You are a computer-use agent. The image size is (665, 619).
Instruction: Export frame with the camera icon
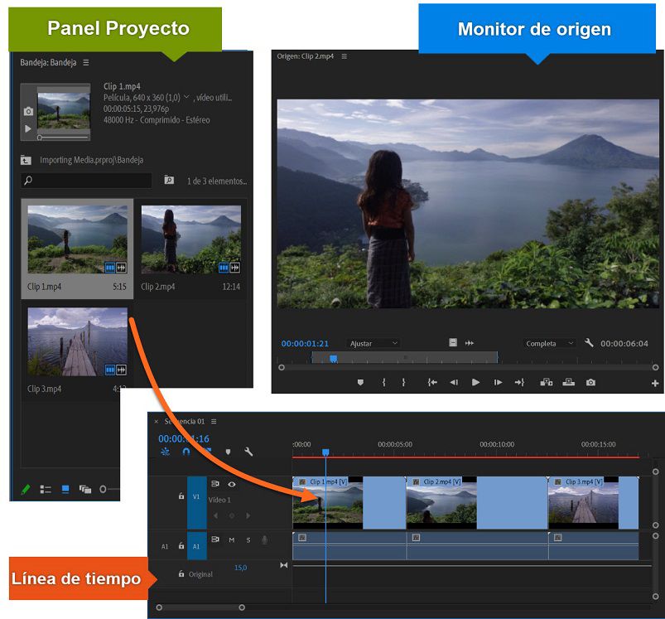590,382
